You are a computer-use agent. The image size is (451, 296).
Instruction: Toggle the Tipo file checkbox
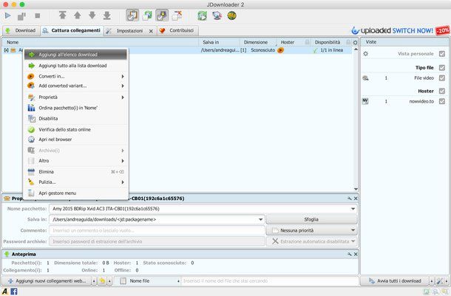click(442, 68)
